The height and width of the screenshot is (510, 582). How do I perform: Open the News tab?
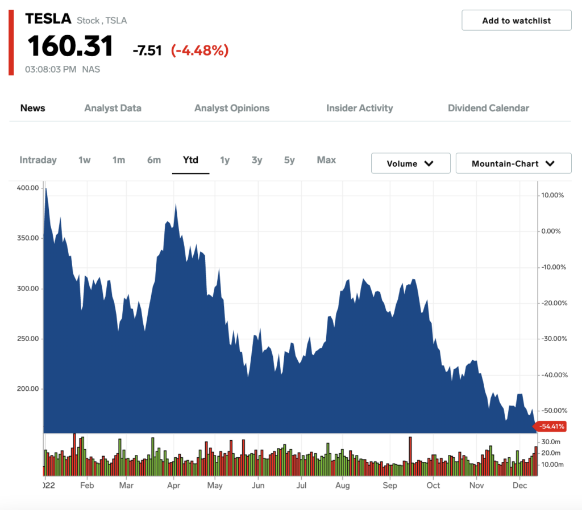(32, 108)
